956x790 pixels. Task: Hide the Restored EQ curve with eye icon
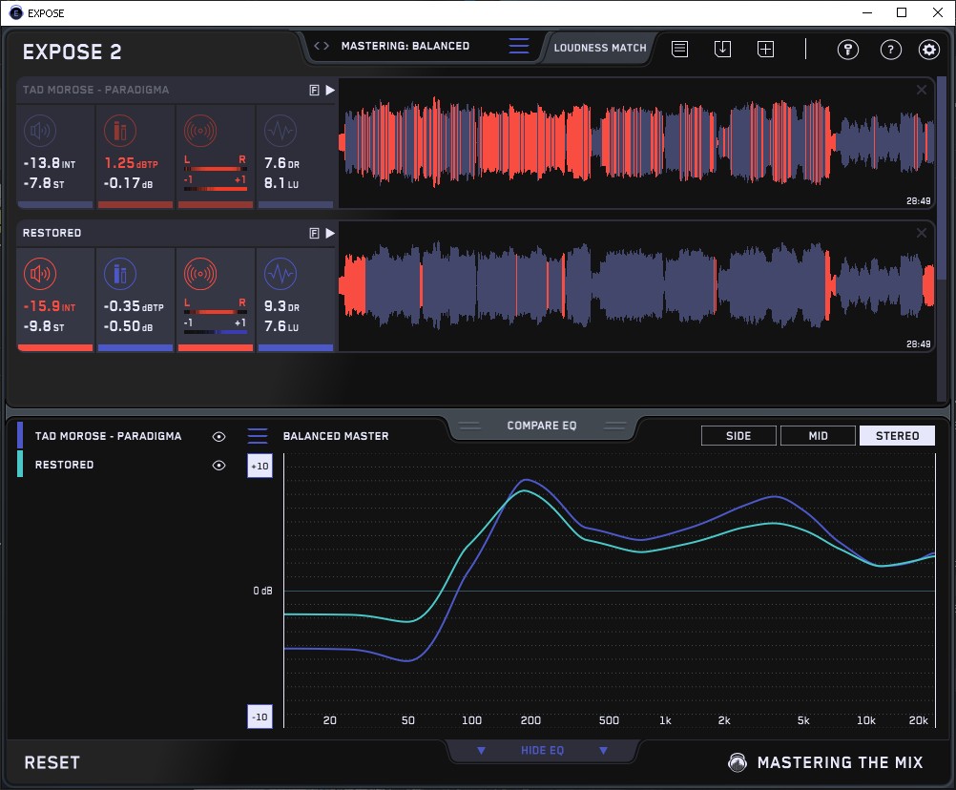[219, 466]
